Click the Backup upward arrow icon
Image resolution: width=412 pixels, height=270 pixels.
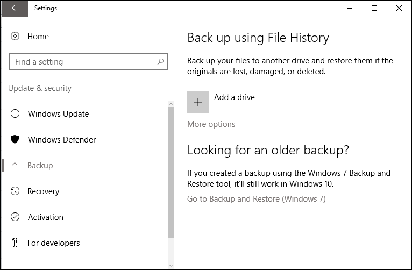[15, 165]
